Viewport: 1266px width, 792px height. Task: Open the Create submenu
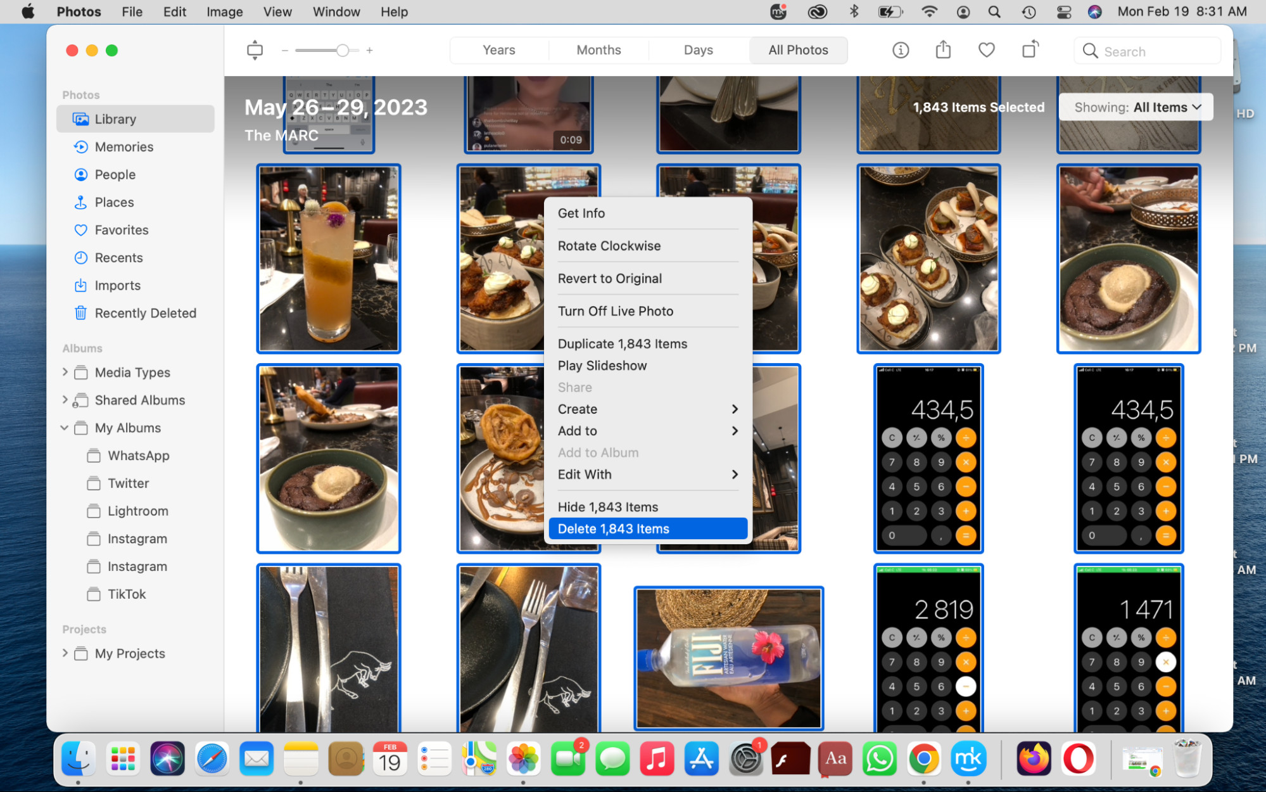(x=648, y=409)
